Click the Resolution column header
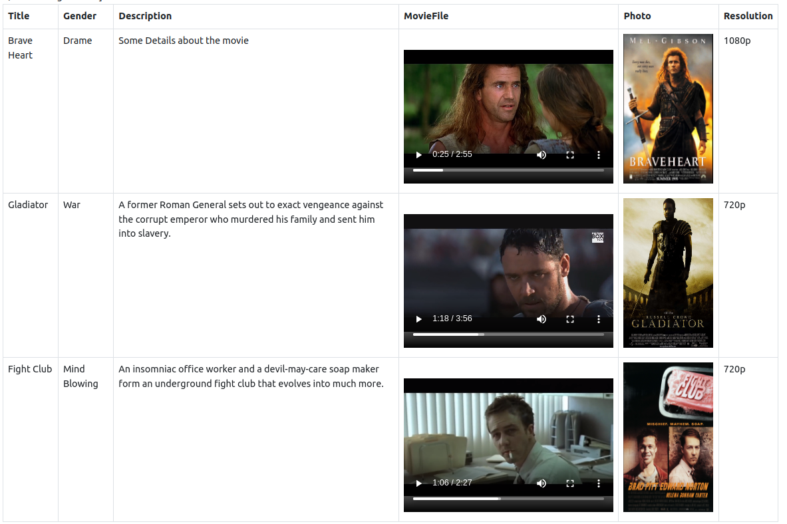The image size is (787, 524). point(748,16)
